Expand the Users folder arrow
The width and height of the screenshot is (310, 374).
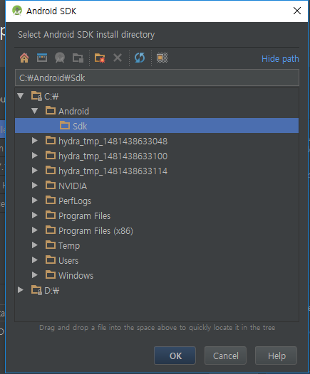pos(35,260)
